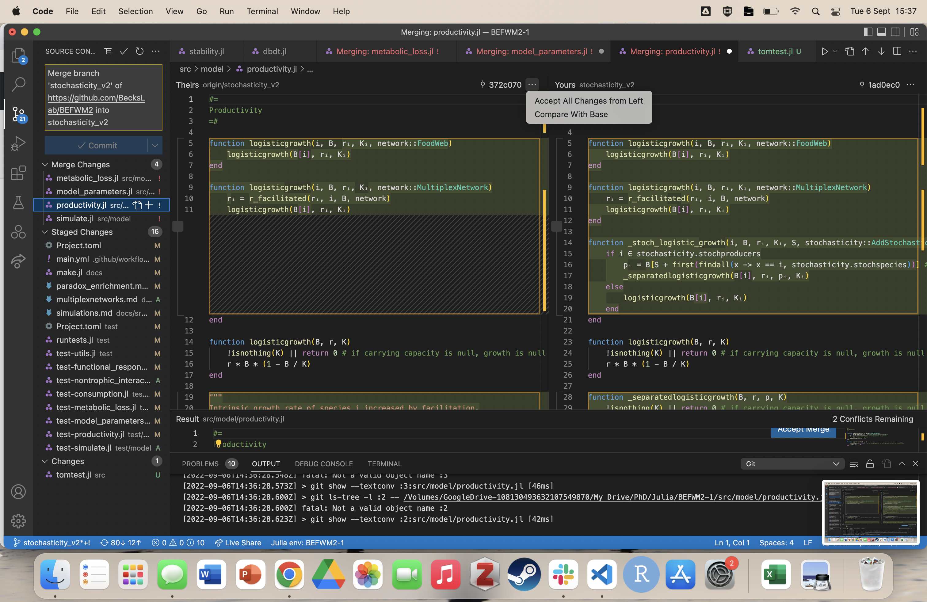
Task: Open Control Centre in menu bar
Action: click(x=835, y=11)
